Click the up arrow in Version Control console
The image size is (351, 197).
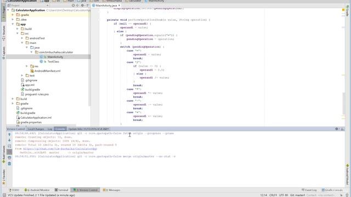(x=9, y=134)
